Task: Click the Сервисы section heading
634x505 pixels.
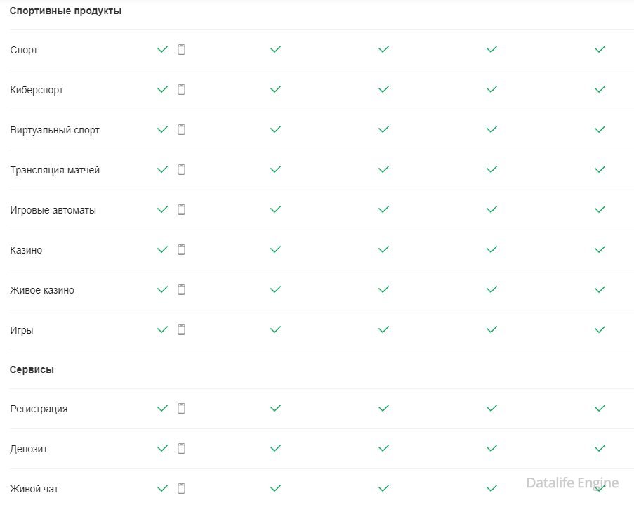Action: click(x=32, y=370)
